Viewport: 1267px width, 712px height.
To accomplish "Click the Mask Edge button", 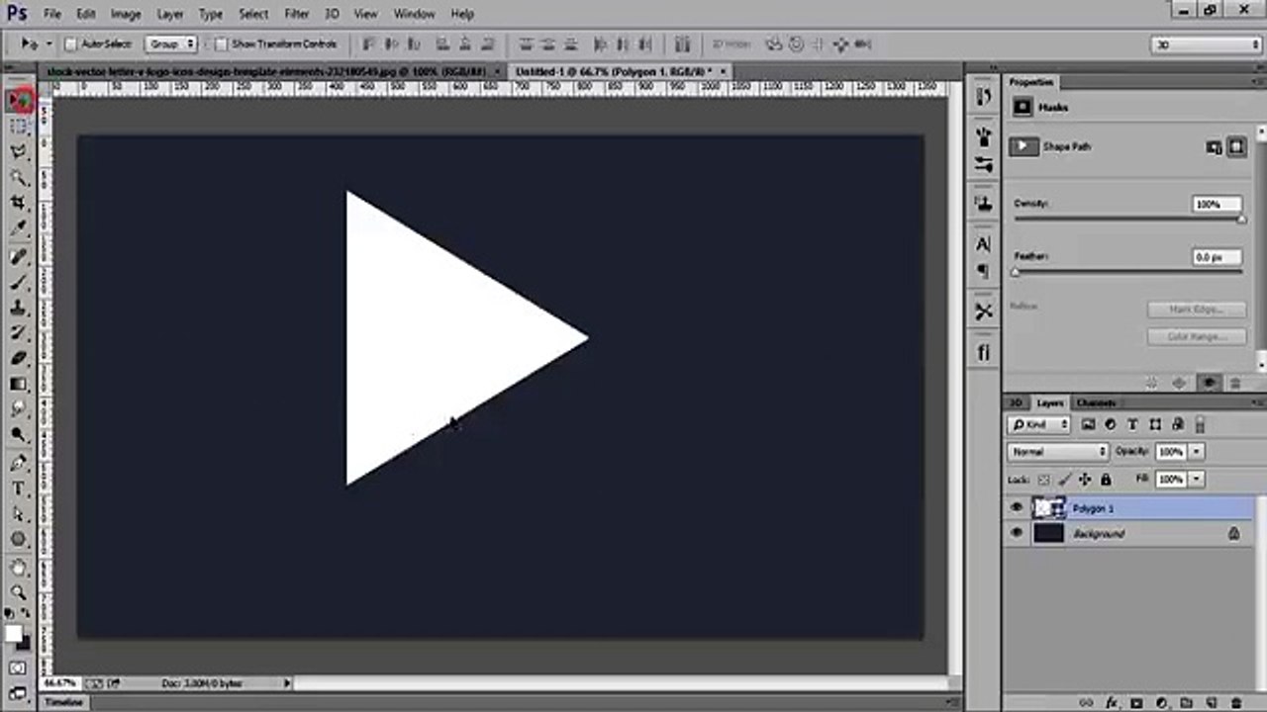I will pos(1196,310).
